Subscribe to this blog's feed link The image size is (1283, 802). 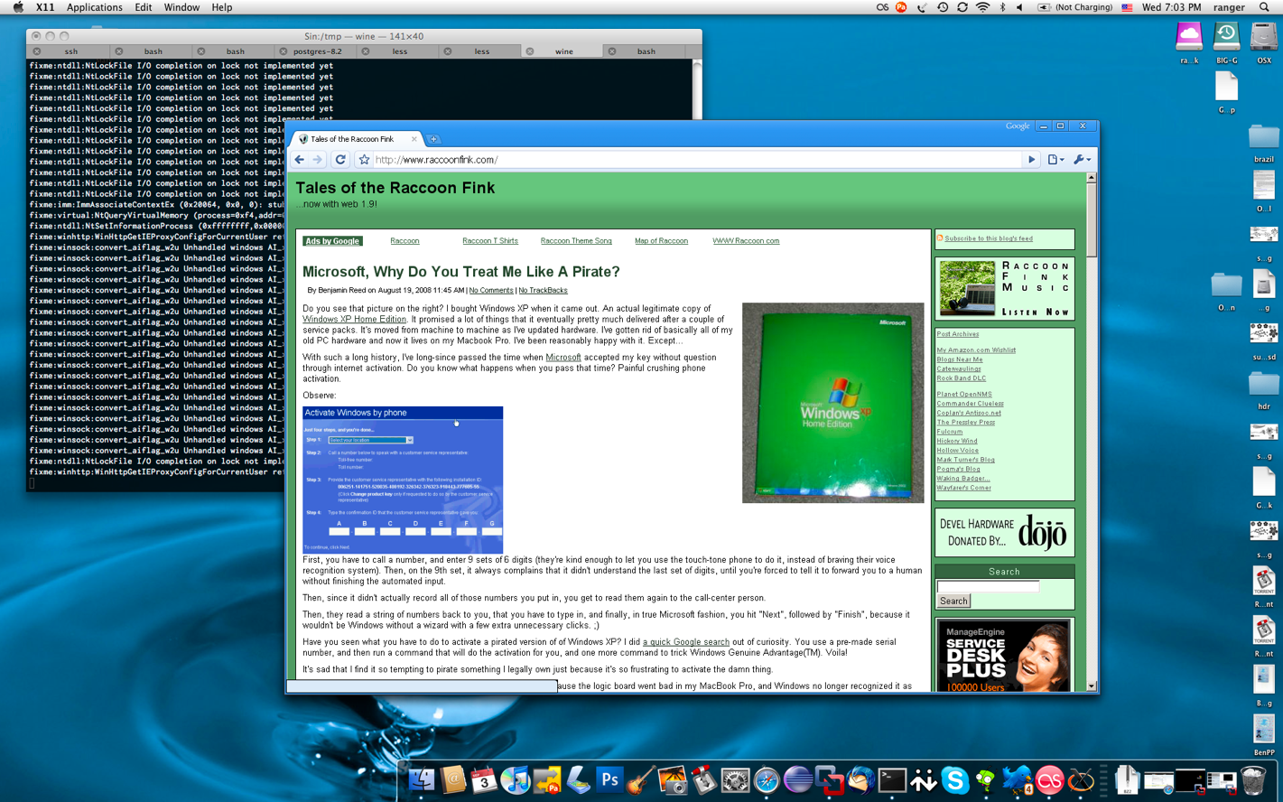coord(989,238)
